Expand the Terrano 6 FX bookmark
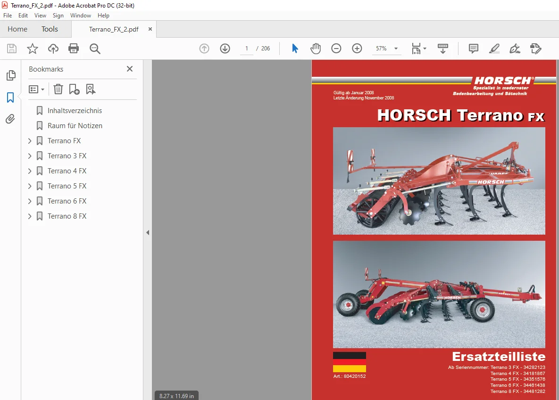Screen dimensions: 559x400 point(30,201)
